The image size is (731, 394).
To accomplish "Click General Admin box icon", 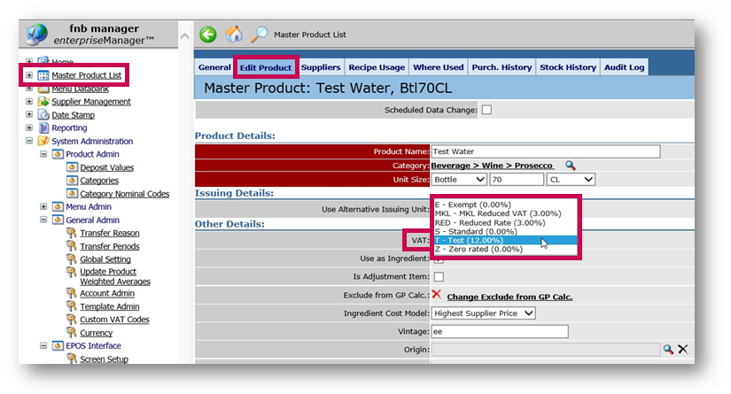I will coord(58,220).
